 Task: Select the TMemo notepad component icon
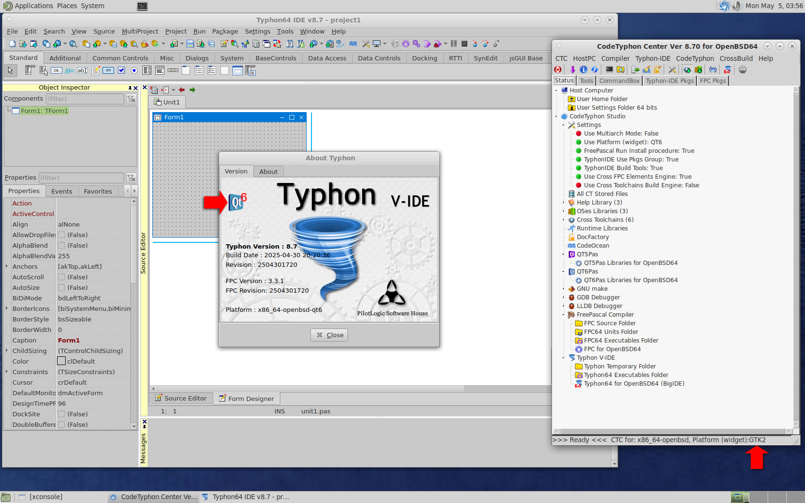[x=96, y=70]
